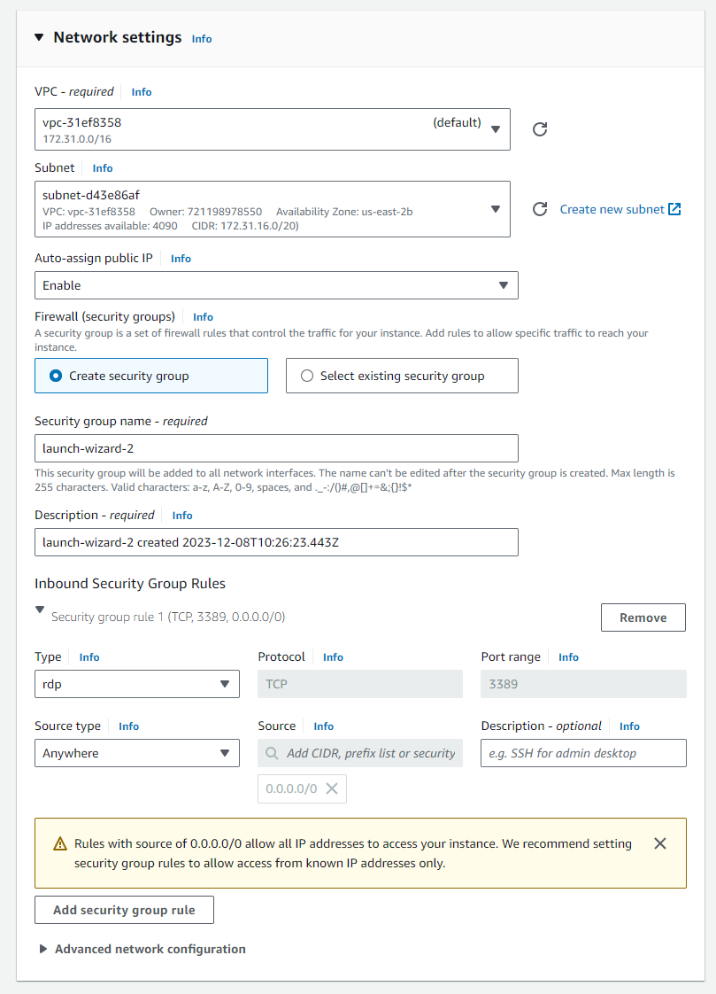Image resolution: width=716 pixels, height=994 pixels.
Task: Expand Advanced network configuration
Action: pyautogui.click(x=43, y=949)
